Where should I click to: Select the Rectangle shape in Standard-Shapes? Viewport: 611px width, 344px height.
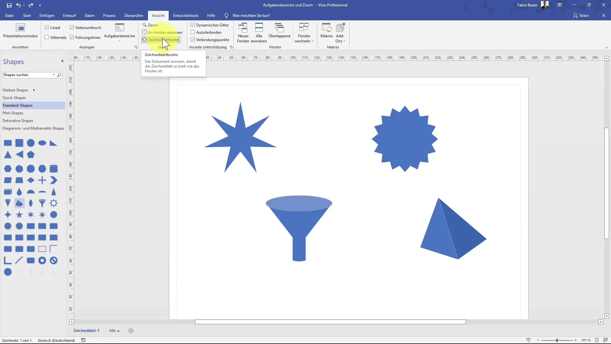pos(8,143)
